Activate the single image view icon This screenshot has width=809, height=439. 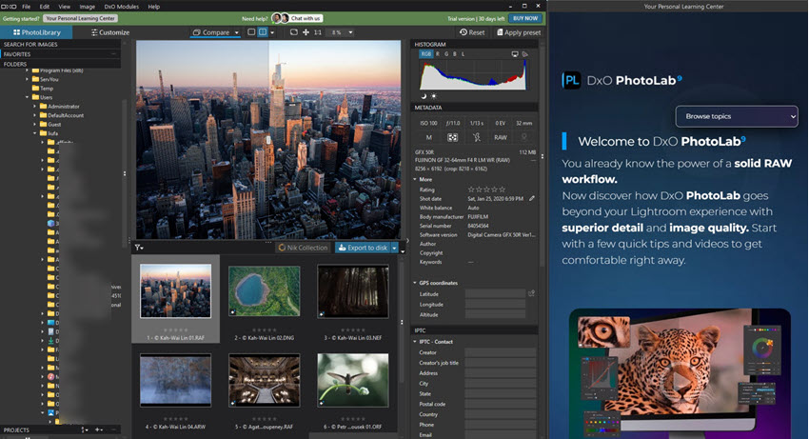coord(251,32)
